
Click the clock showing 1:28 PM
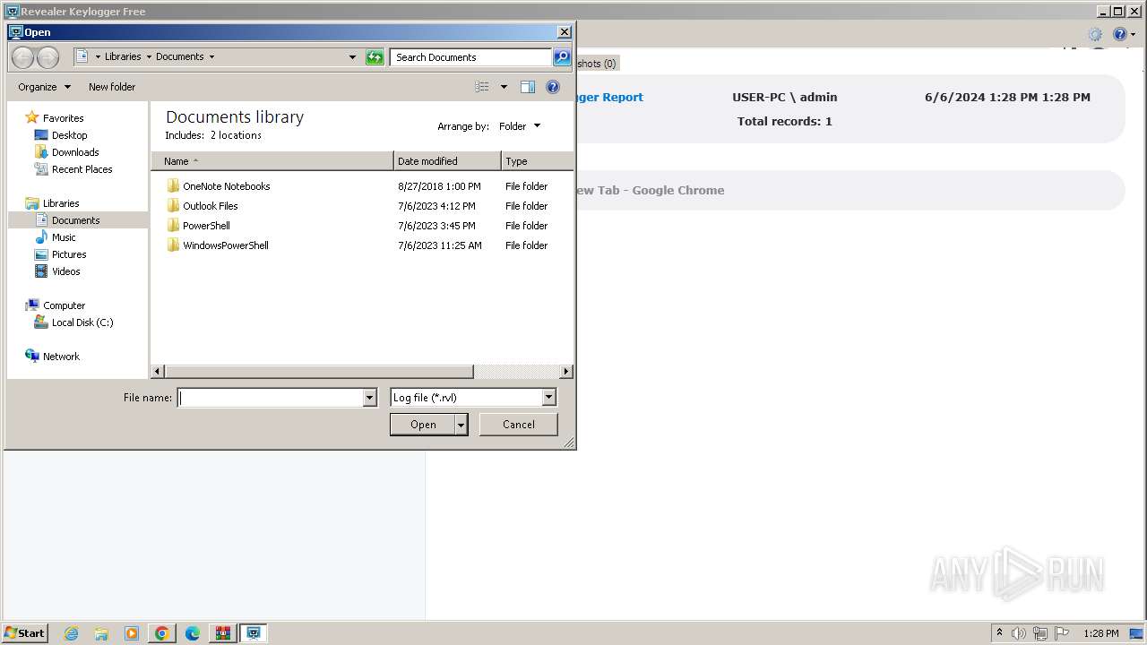pos(1100,633)
